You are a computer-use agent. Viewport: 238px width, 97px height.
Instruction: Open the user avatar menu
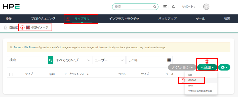coord(206,7)
